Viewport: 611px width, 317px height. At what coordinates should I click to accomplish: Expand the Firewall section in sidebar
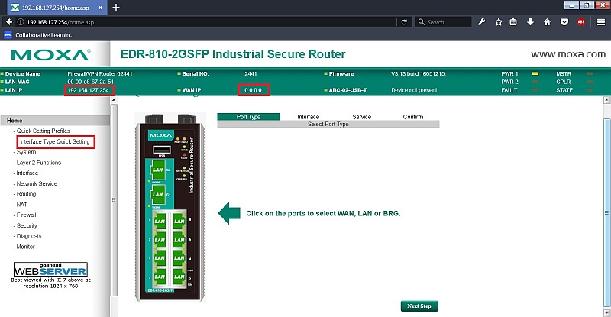point(27,215)
